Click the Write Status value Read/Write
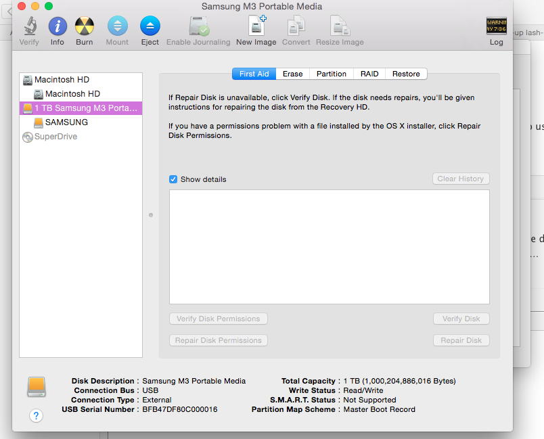 pyautogui.click(x=363, y=390)
